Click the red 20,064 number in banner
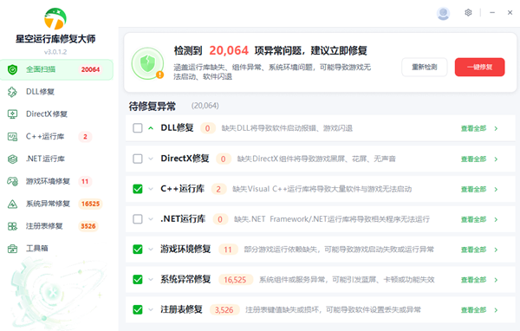Viewport: 520px width, 331px height. (x=229, y=50)
